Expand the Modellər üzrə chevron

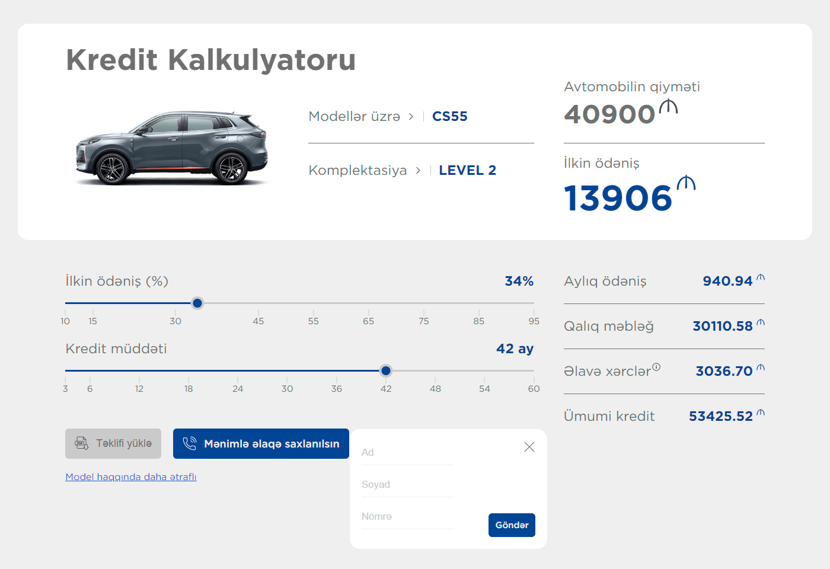pyautogui.click(x=411, y=116)
